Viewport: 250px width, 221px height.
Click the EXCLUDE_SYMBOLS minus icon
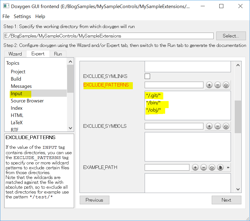point(217,126)
